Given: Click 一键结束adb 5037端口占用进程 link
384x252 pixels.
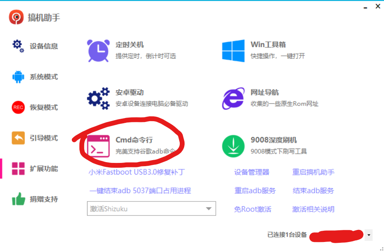Looking at the screenshot, I should click(x=140, y=191).
